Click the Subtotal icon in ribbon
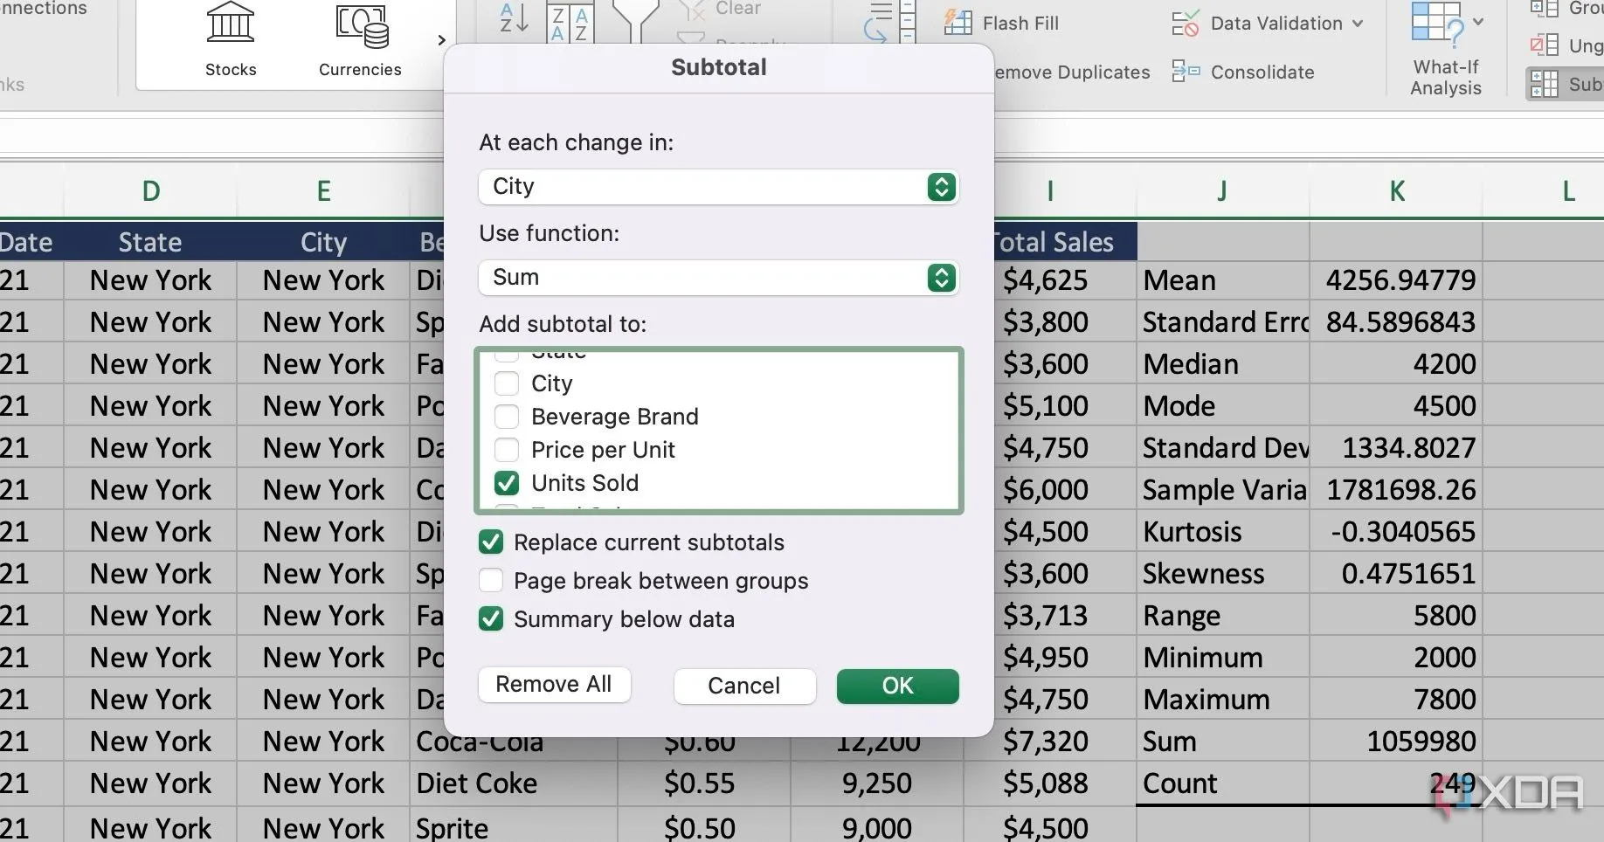 1545,84
